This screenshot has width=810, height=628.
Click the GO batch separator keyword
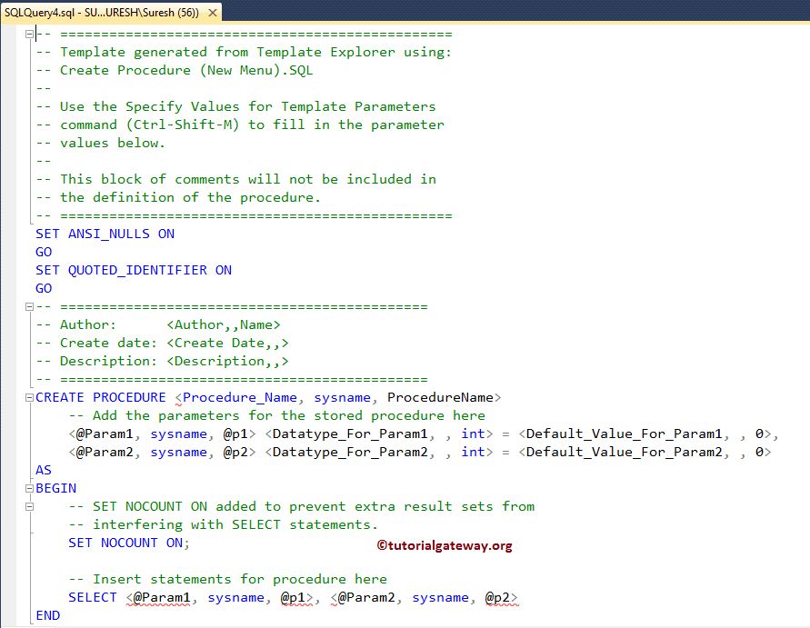44,252
